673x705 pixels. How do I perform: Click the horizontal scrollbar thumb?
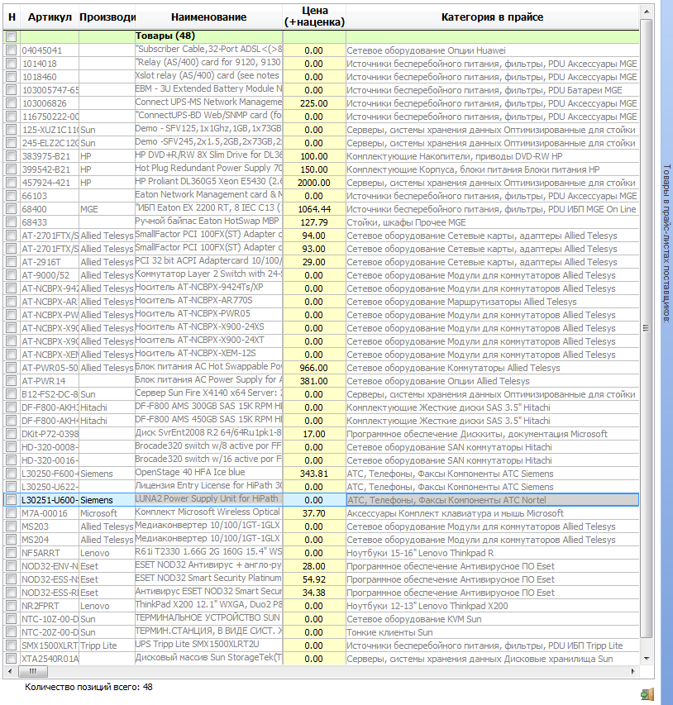coord(33,671)
